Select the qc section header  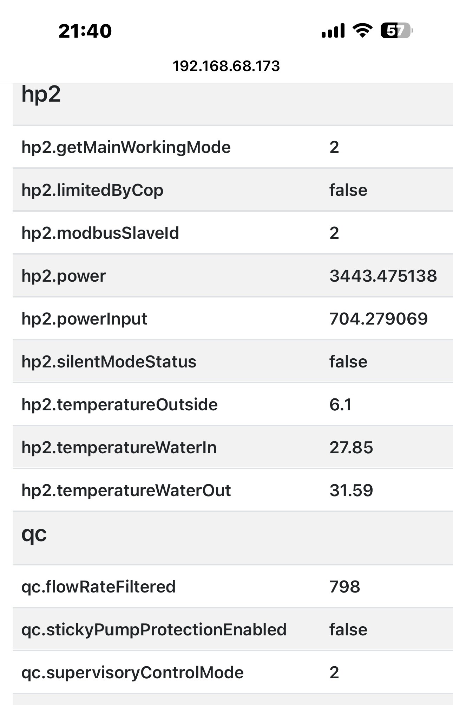[34, 534]
